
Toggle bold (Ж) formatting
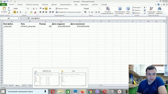tap(15, 12)
